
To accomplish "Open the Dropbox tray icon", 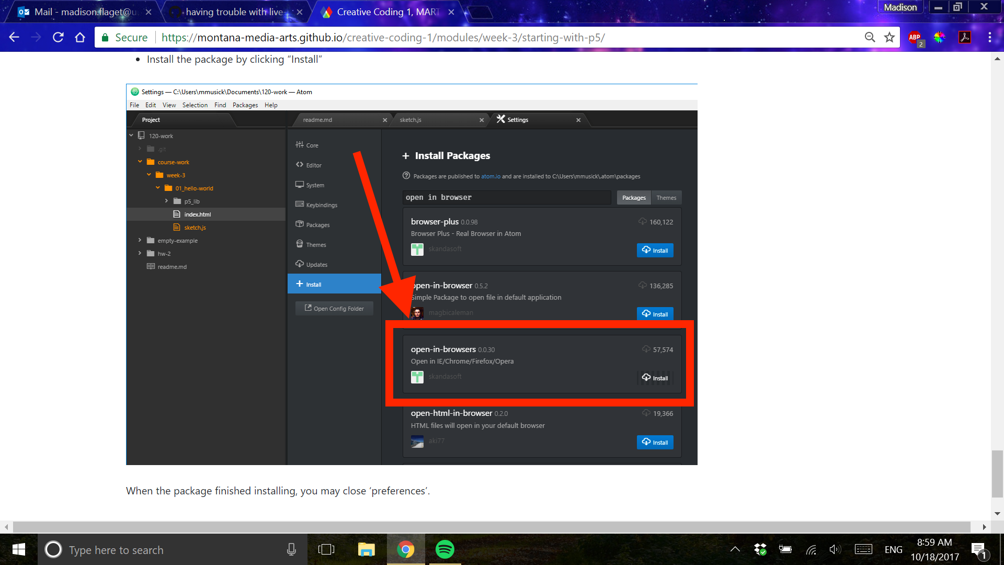I will coord(760,549).
